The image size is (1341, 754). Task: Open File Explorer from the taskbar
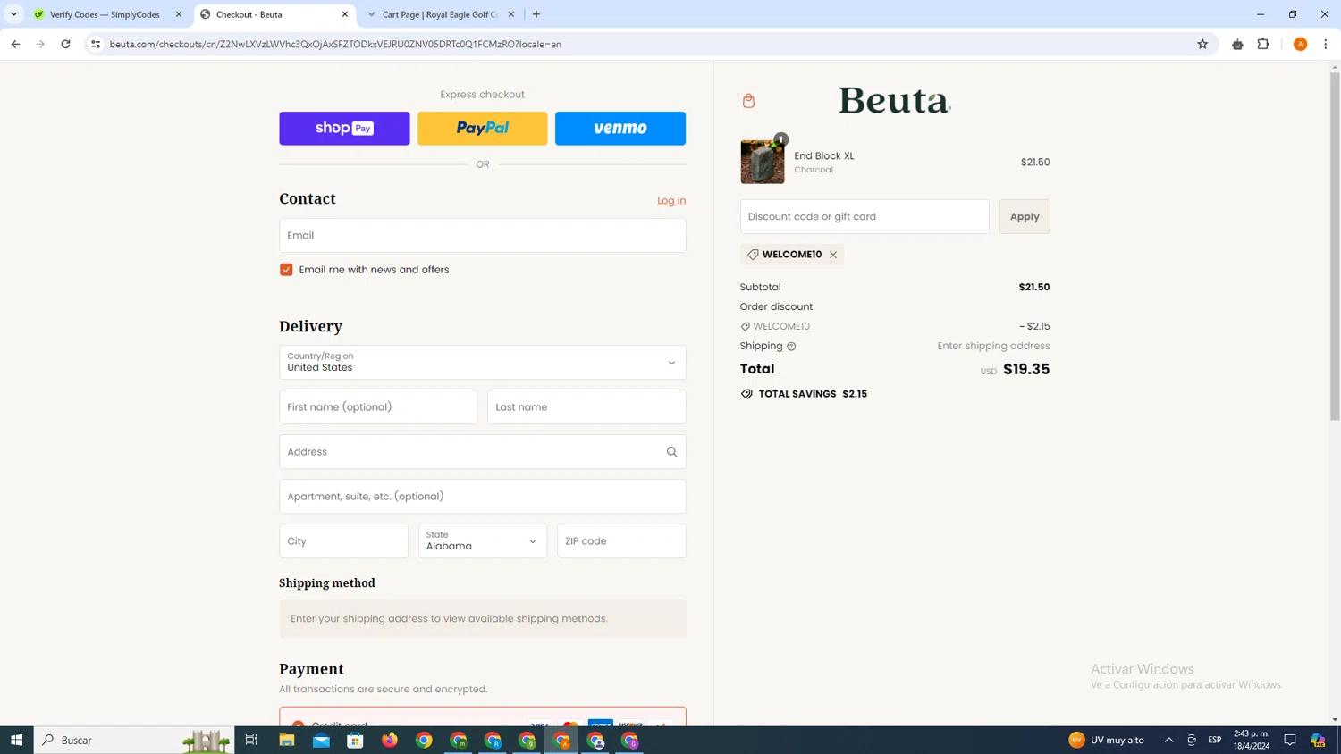(287, 740)
